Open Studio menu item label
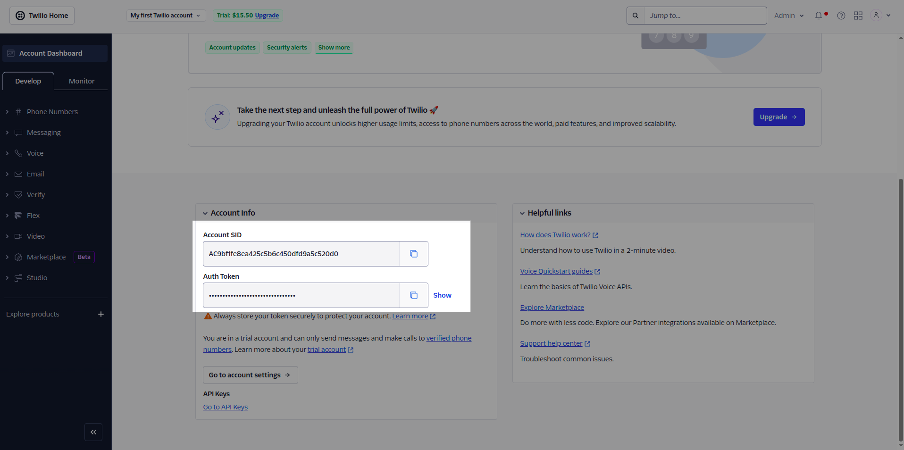 pyautogui.click(x=37, y=278)
